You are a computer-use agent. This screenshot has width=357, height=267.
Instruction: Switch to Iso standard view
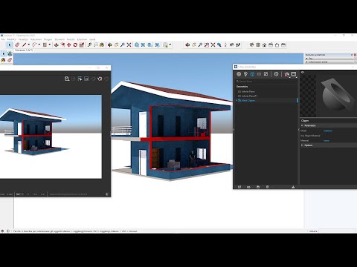251,44
